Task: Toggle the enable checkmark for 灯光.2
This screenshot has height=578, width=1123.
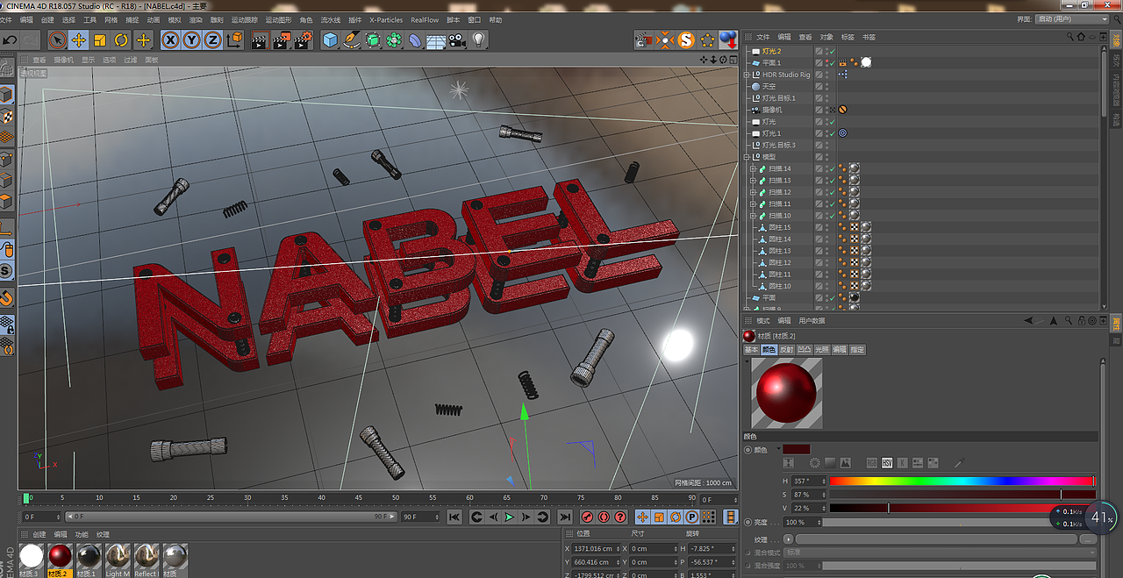Action: (x=832, y=51)
